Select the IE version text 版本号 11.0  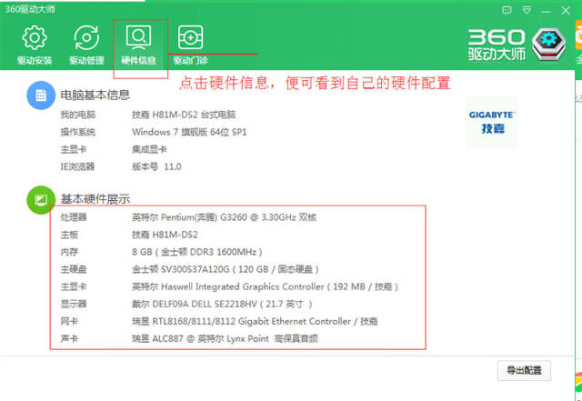(156, 166)
